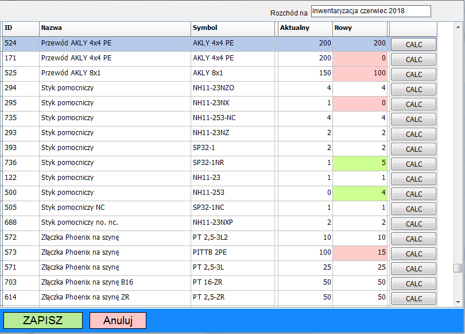Viewport: 465px width, 334px height.
Task: Select green Nowy cell 4 for NH11-253
Action: pos(360,194)
